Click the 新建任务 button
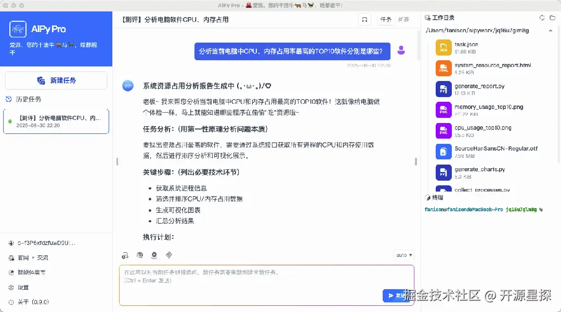Viewport: 561px width, 312px height. (56, 80)
